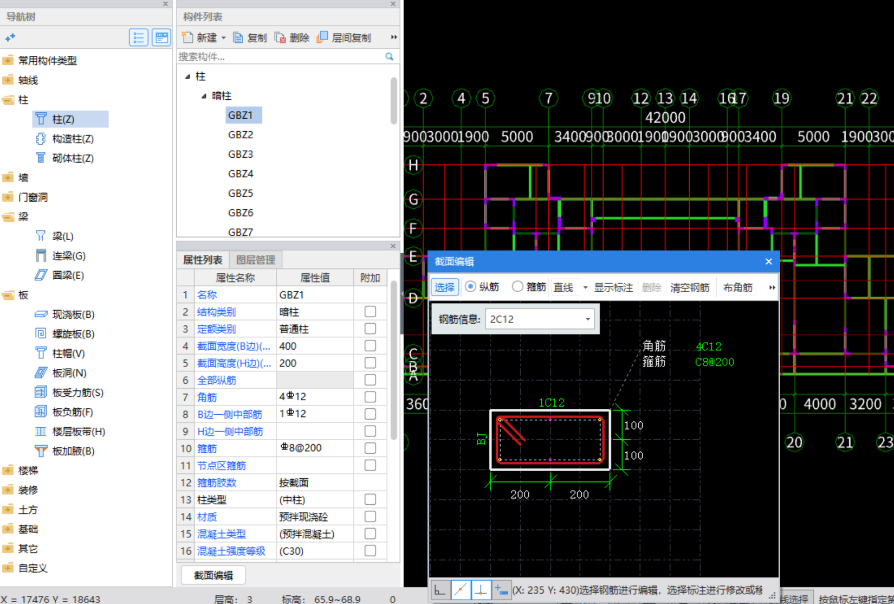This screenshot has width=894, height=604.
Task: Switch navigation tree to list view icon
Action: tap(139, 37)
